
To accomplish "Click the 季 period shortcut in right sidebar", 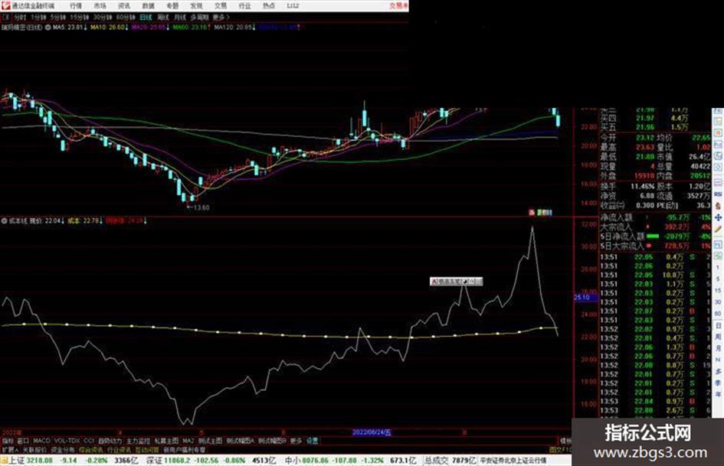I will tap(718, 383).
